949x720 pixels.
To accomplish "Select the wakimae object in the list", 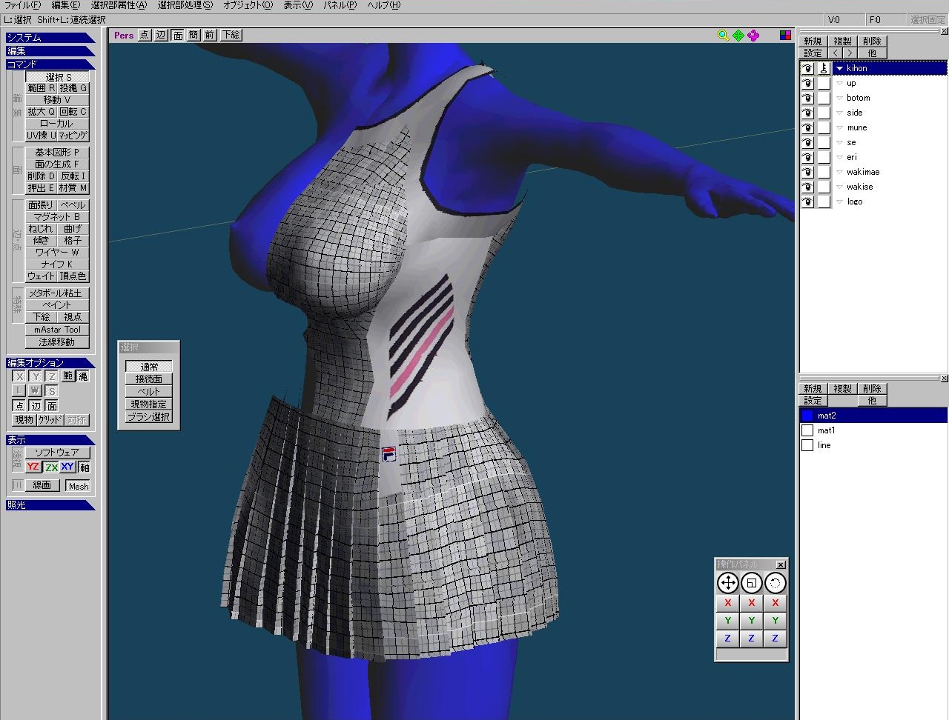I will click(x=863, y=172).
